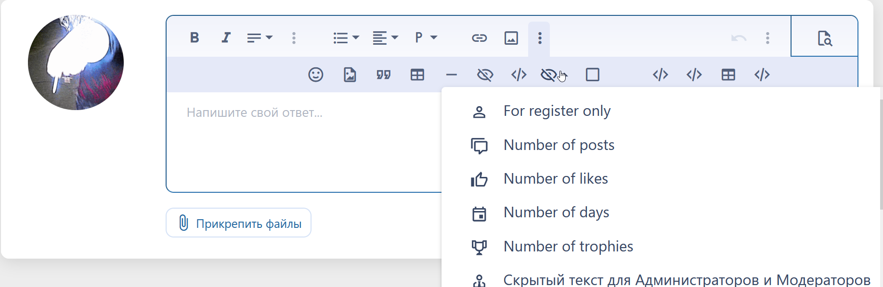
Task: Expand the list options dropdown
Action: click(346, 37)
